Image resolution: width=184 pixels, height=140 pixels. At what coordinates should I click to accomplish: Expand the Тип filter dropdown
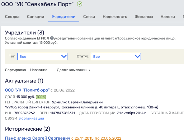tap(42, 56)
